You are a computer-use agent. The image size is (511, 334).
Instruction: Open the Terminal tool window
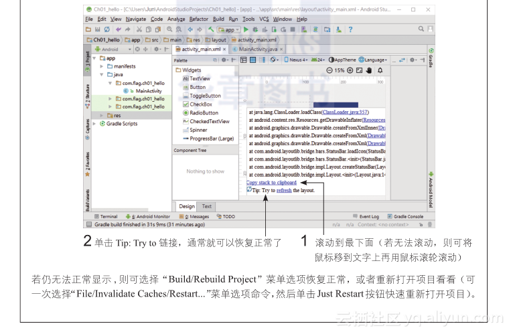(x=106, y=217)
